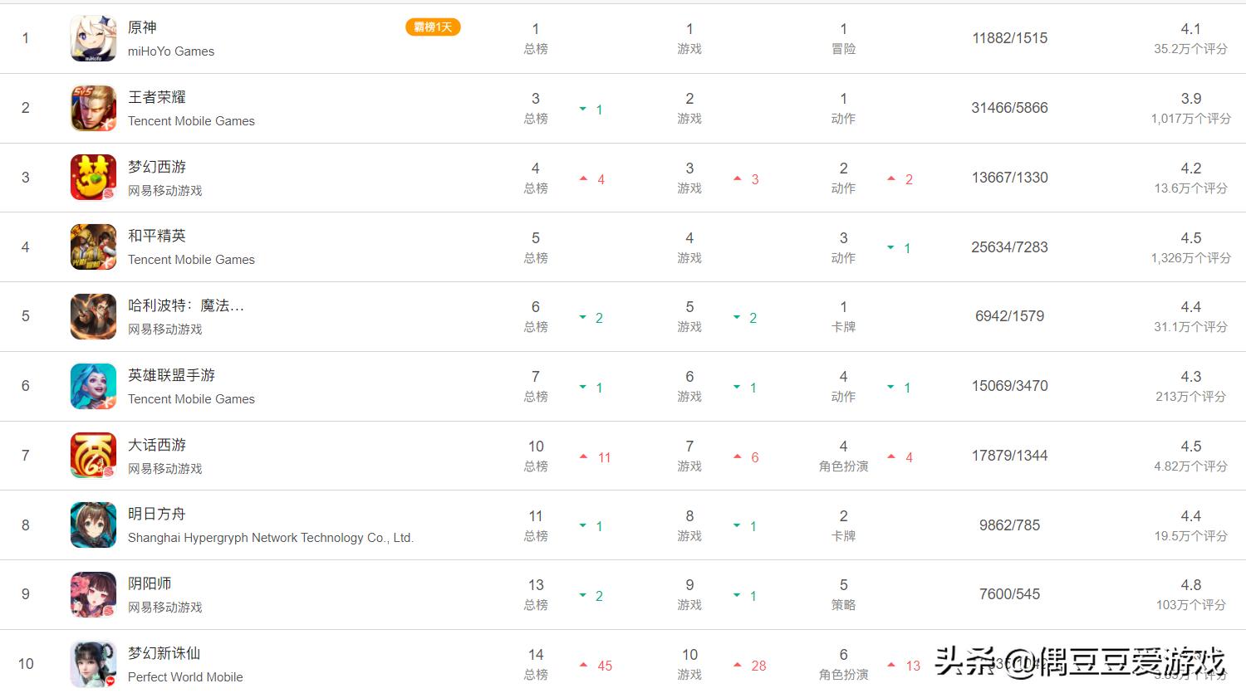The image size is (1246, 698).
Task: Click the 梦幻西游 game title
Action: [x=157, y=167]
